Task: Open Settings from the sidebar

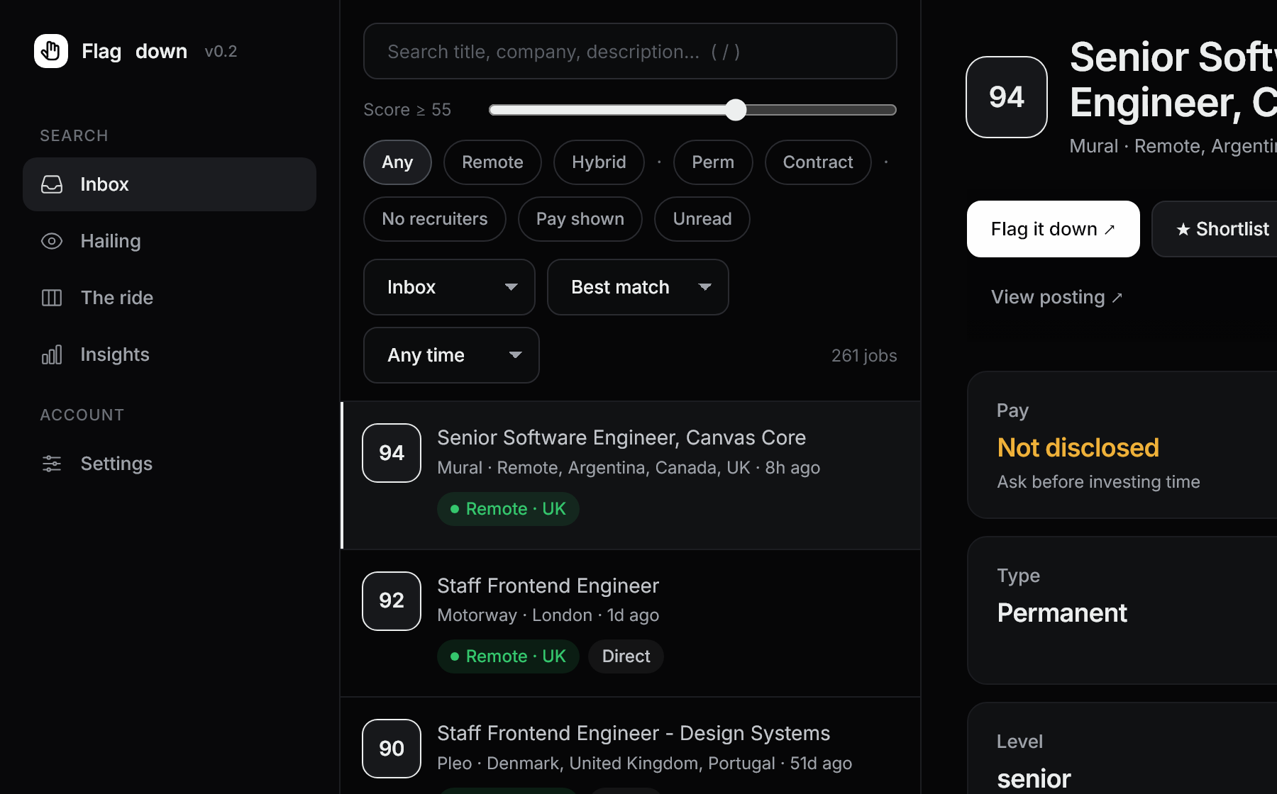Action: (170, 464)
